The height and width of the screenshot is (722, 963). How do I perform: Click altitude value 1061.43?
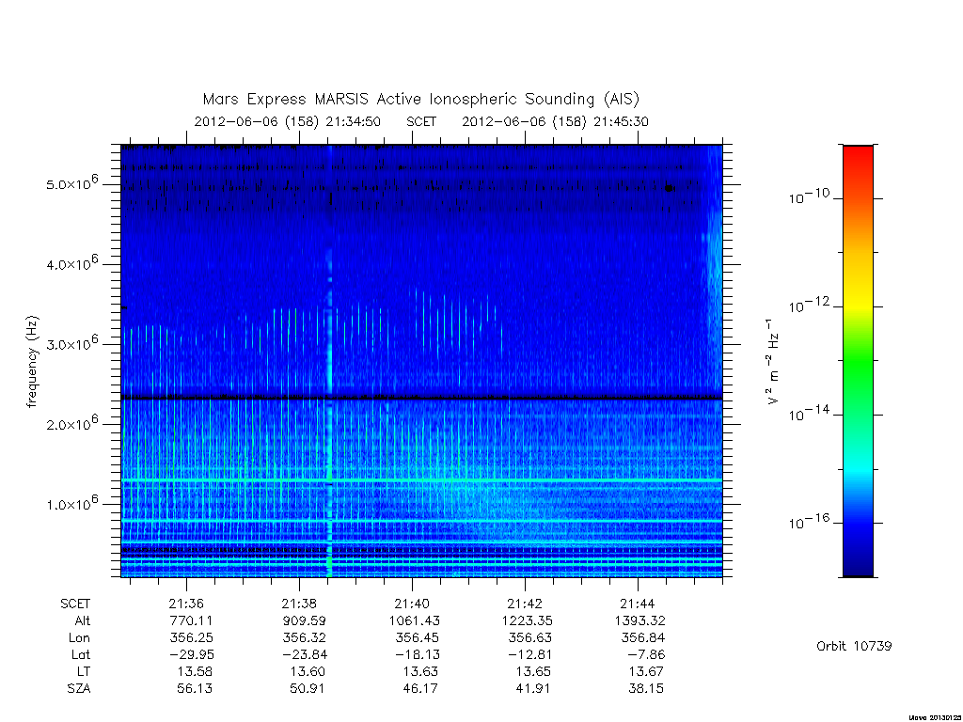point(415,620)
